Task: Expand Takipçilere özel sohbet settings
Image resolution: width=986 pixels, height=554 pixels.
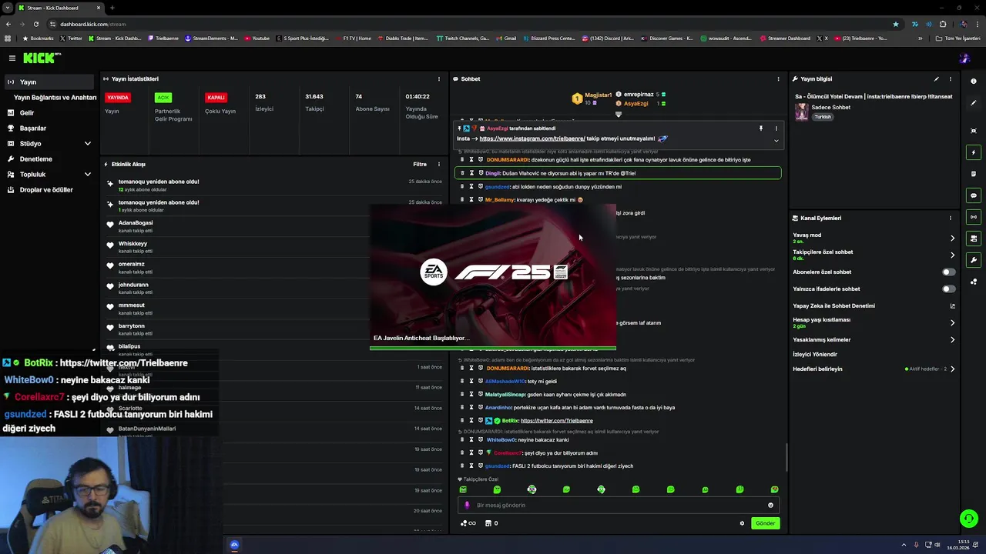Action: tap(952, 255)
